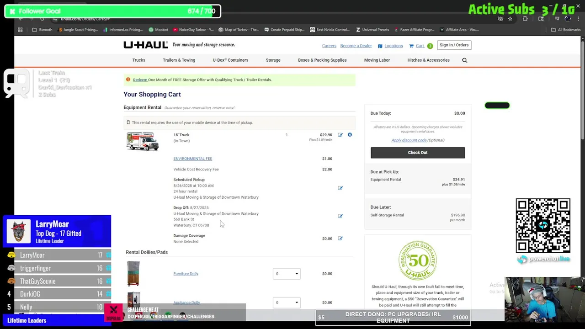Click the Sign In / Orders button
Image resolution: width=585 pixels, height=329 pixels.
point(454,45)
